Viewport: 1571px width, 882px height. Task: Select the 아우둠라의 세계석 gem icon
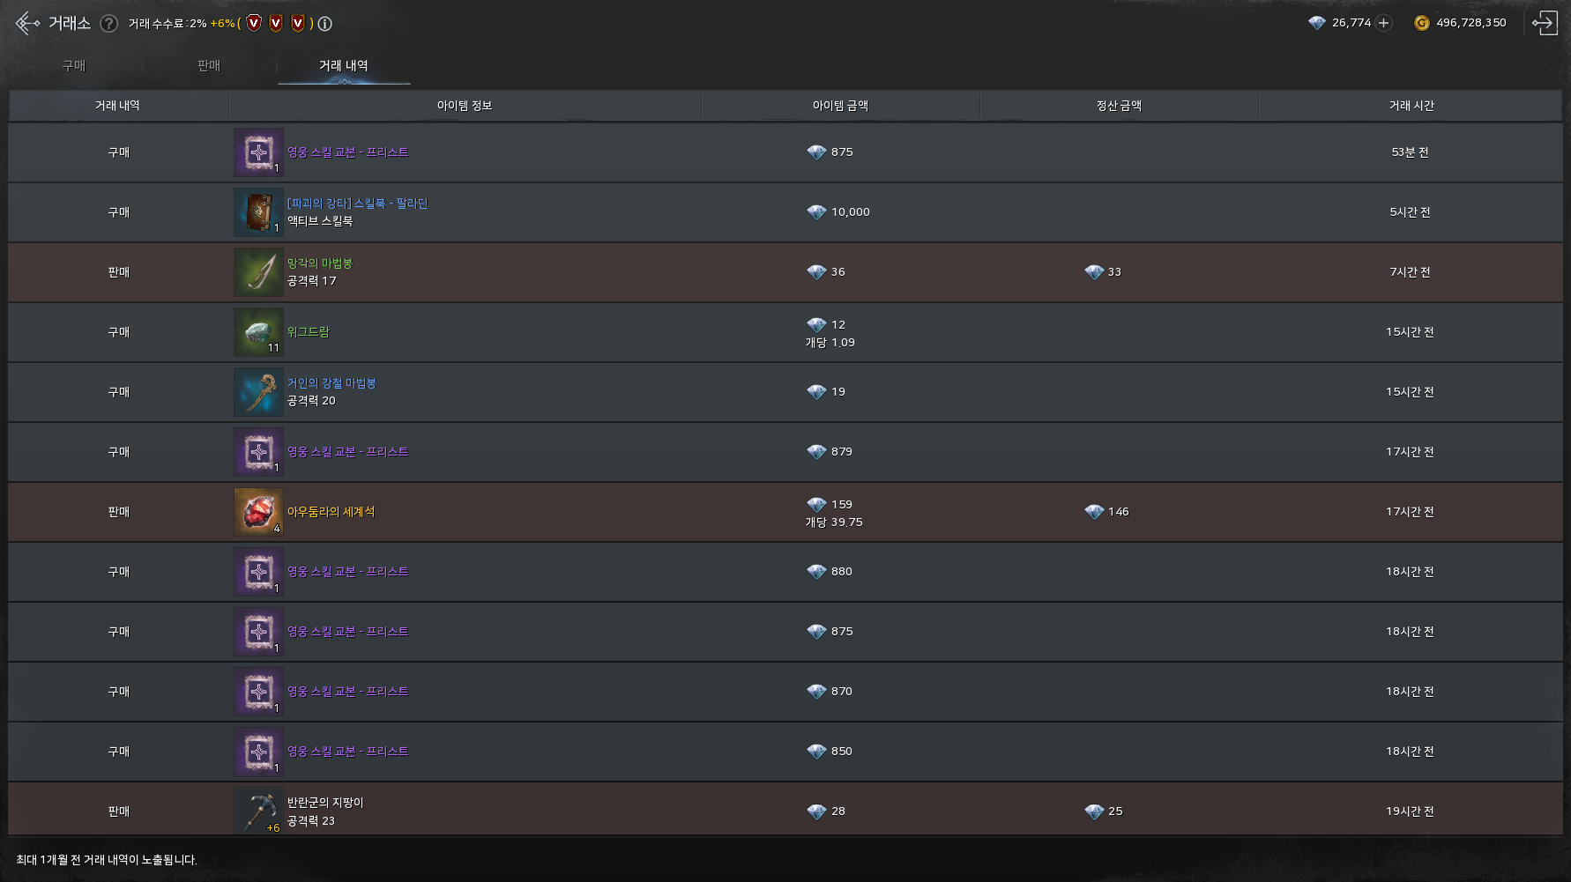tap(258, 512)
